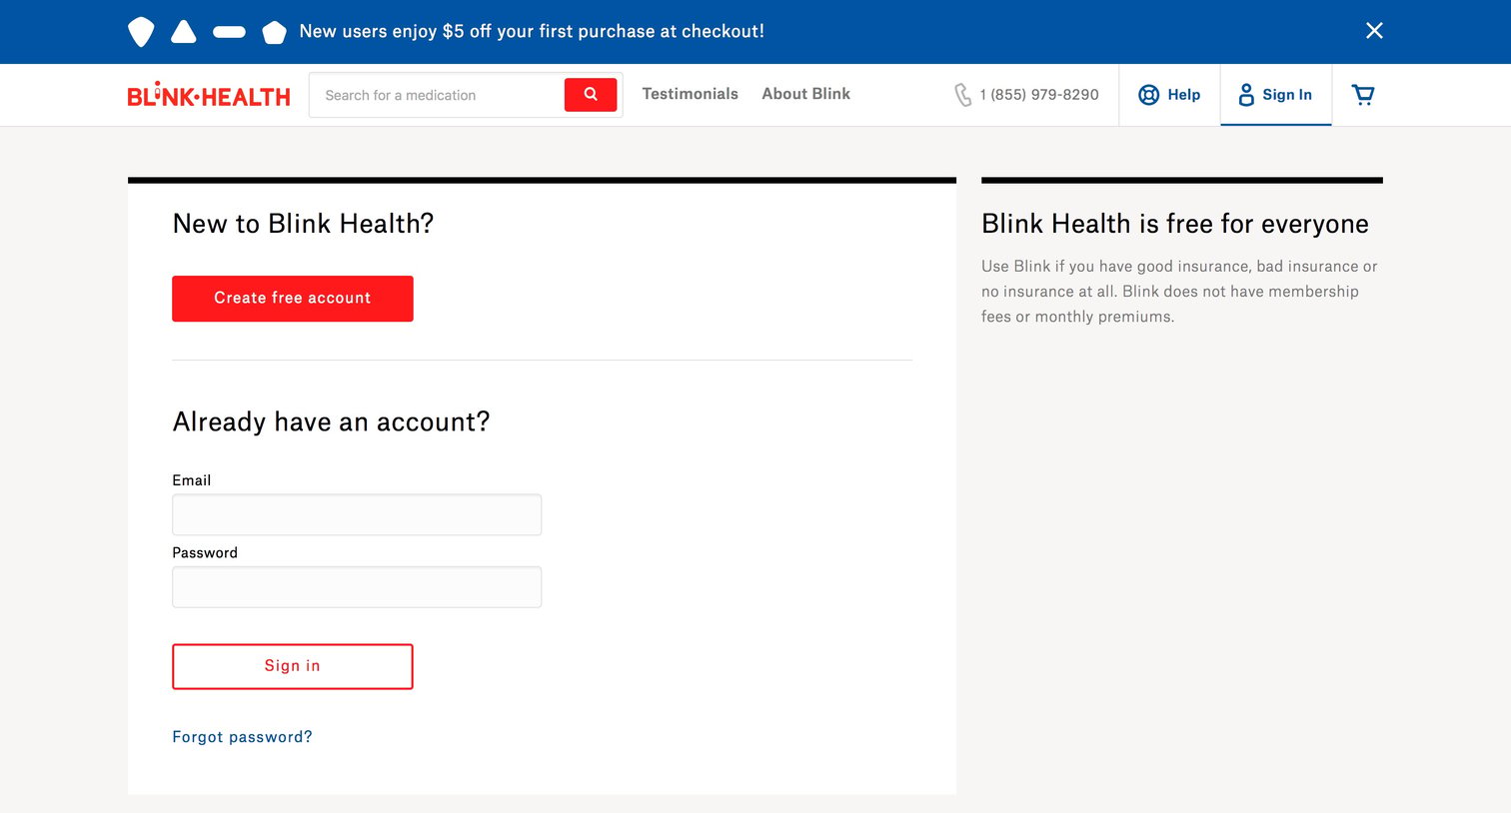Click the 'Email' field label
1511x813 pixels.
click(191, 480)
